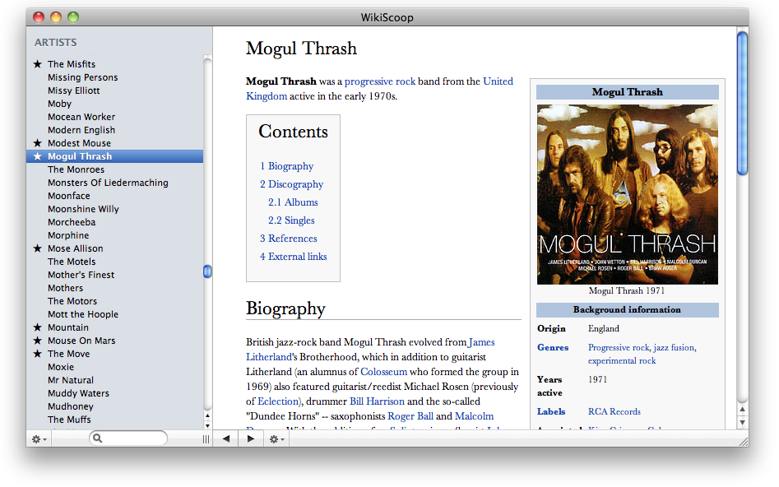Open the Eclection link

pos(279,401)
